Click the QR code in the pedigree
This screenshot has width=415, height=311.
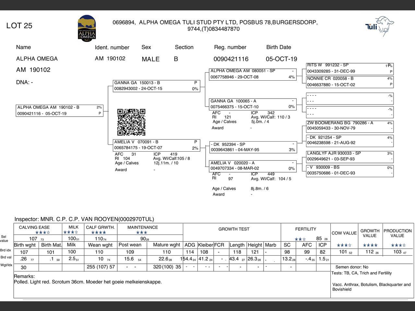coord(131,122)
